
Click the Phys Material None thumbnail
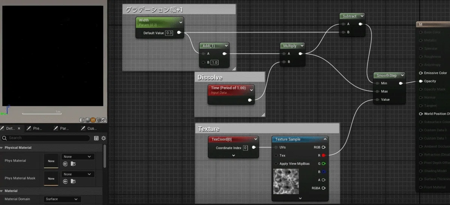[51, 160]
